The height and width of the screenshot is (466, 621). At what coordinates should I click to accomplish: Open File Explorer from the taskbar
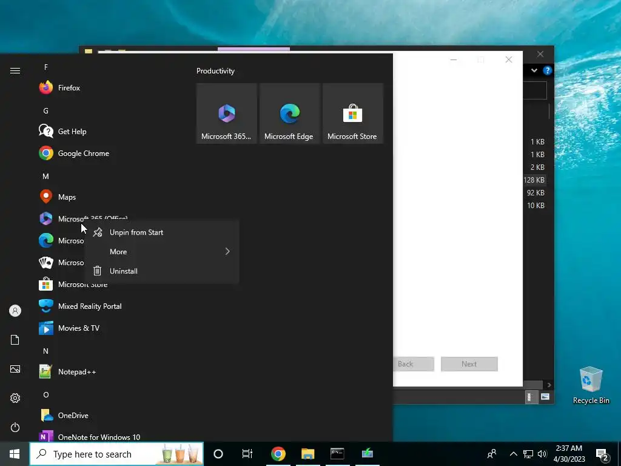click(x=307, y=454)
